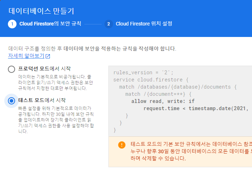Go to step 1 circle Cloud Firestore 보안 규칙
Image resolution: width=252 pixels, height=169 pixels.
click(x=12, y=24)
